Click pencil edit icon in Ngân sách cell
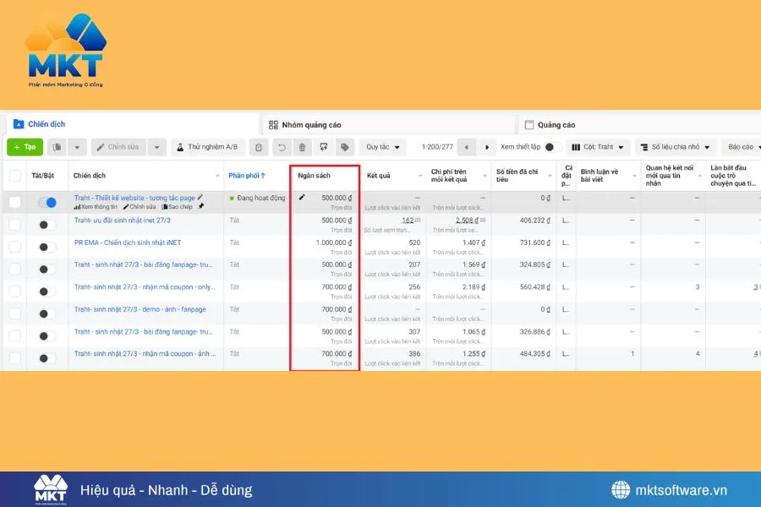The width and height of the screenshot is (761, 507). tap(303, 198)
